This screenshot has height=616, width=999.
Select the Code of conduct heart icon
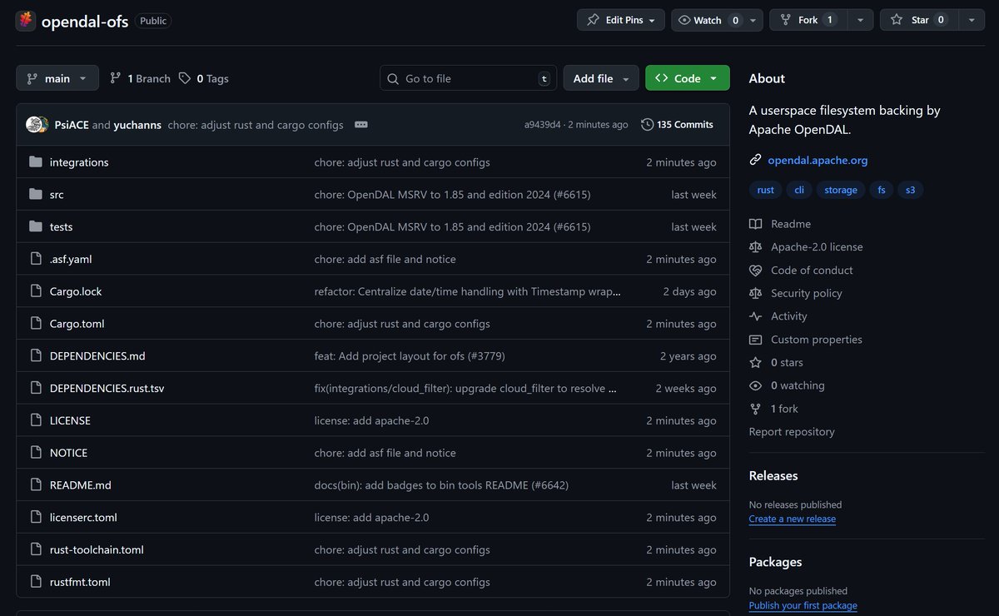pyautogui.click(x=755, y=270)
